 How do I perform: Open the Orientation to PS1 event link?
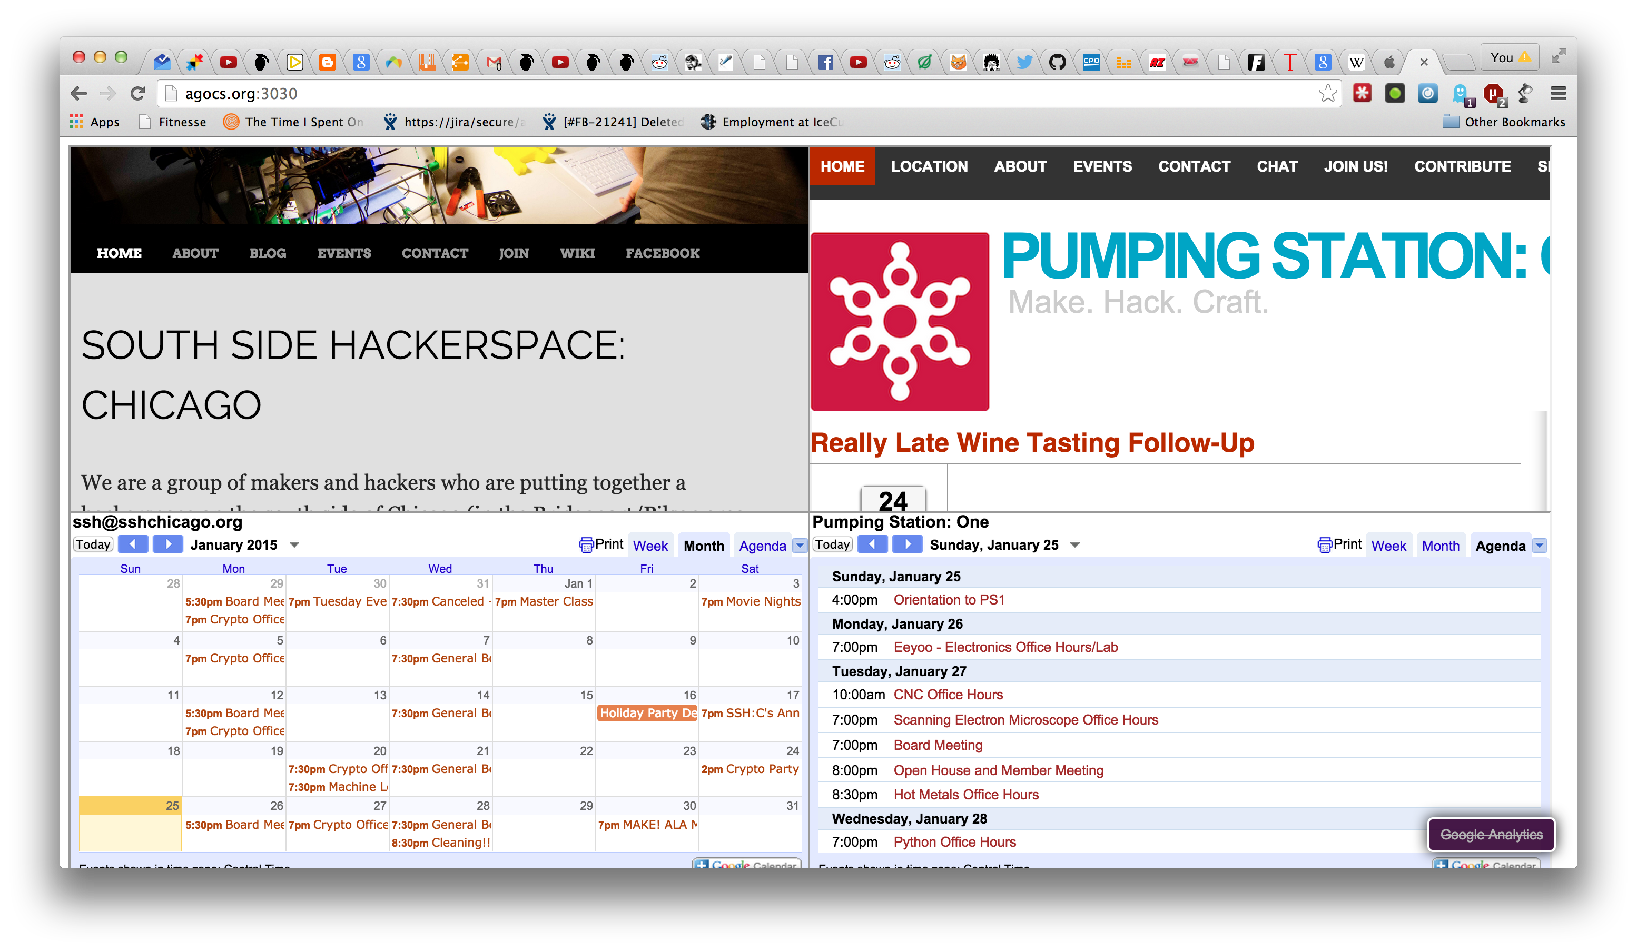click(x=949, y=600)
